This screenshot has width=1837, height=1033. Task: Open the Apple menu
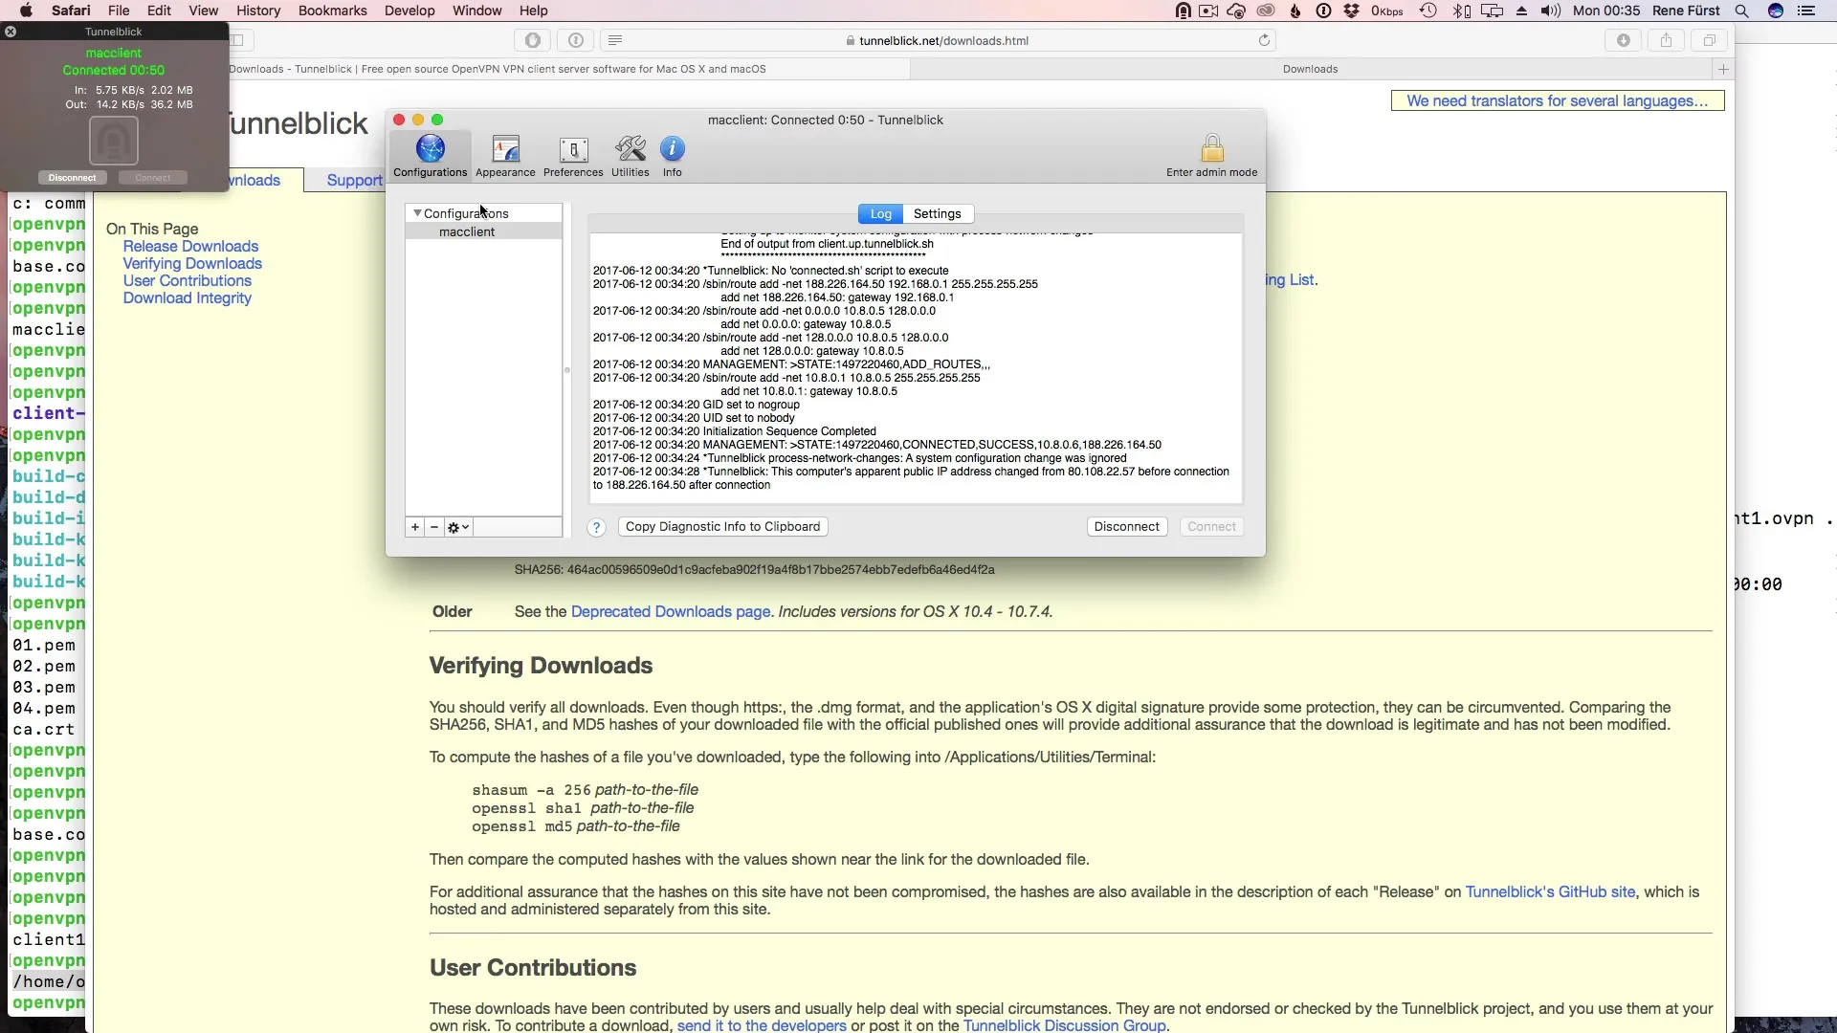[26, 11]
